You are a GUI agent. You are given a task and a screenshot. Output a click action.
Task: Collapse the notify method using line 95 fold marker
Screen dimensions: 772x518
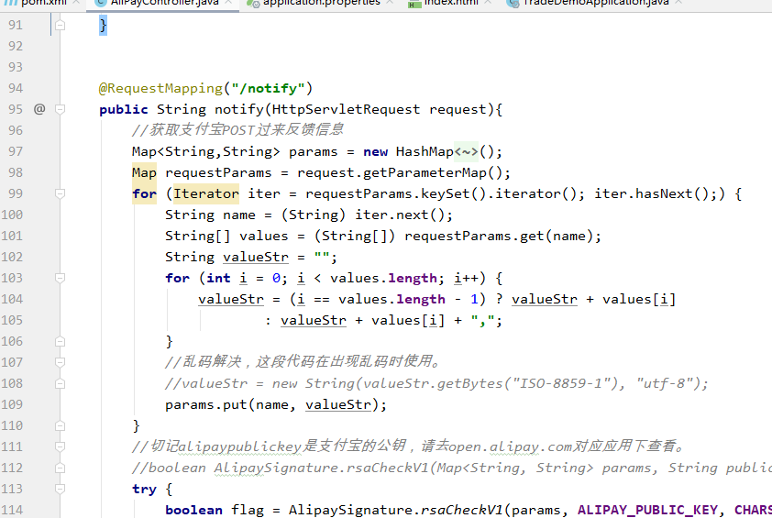pos(61,109)
